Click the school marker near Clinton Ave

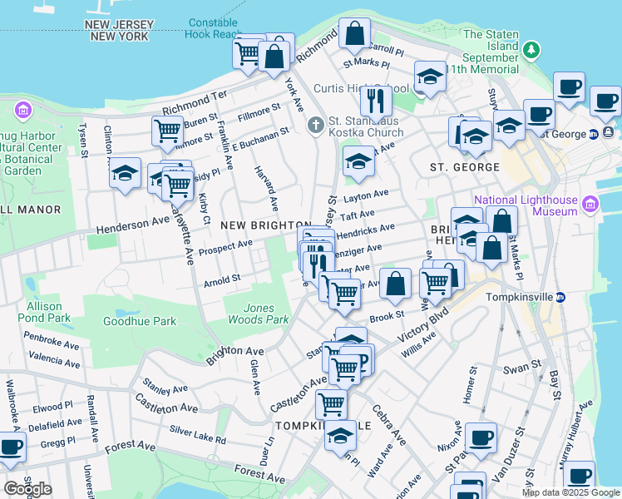[x=125, y=174]
